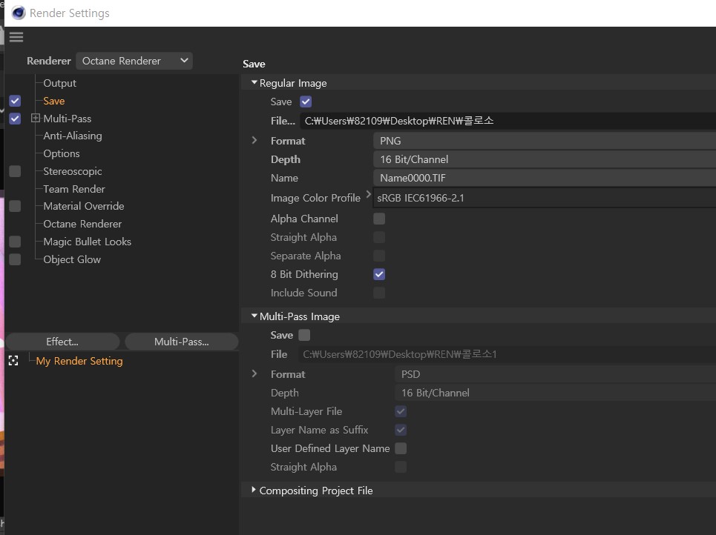The width and height of the screenshot is (716, 535).
Task: Enable Multi-Pass Image Save checkbox
Action: pos(304,335)
